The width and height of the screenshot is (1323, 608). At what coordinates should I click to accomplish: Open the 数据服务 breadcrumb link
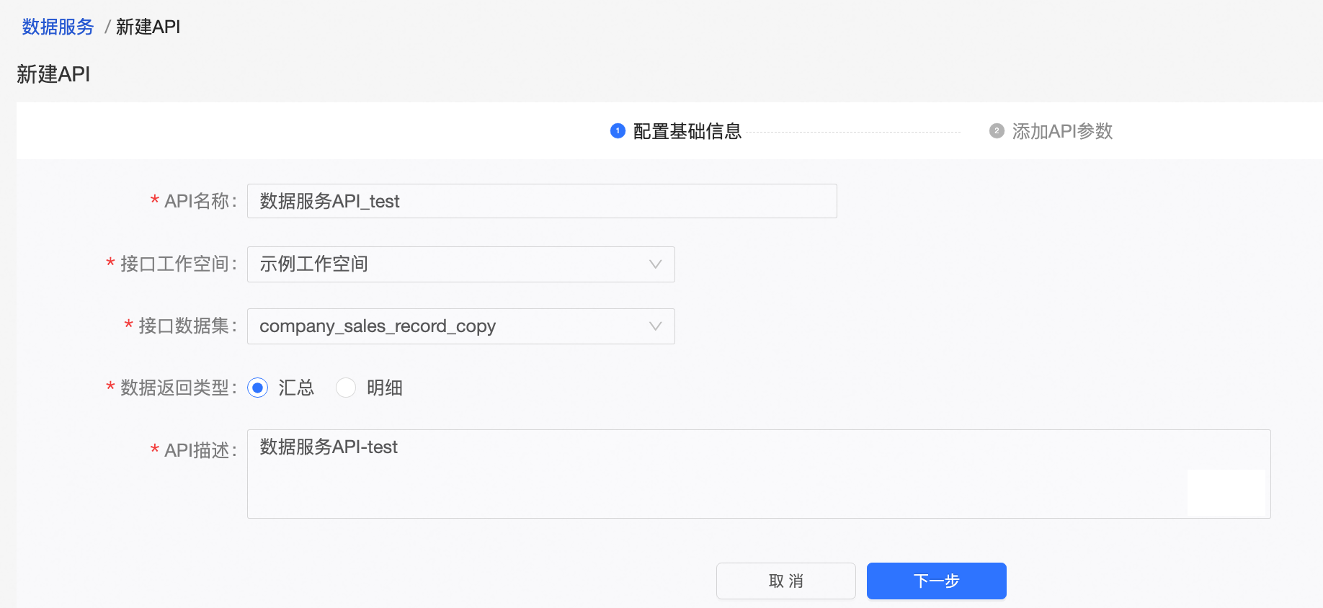58,27
